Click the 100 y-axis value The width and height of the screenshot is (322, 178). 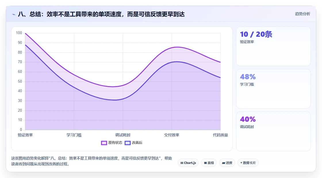(19, 33)
